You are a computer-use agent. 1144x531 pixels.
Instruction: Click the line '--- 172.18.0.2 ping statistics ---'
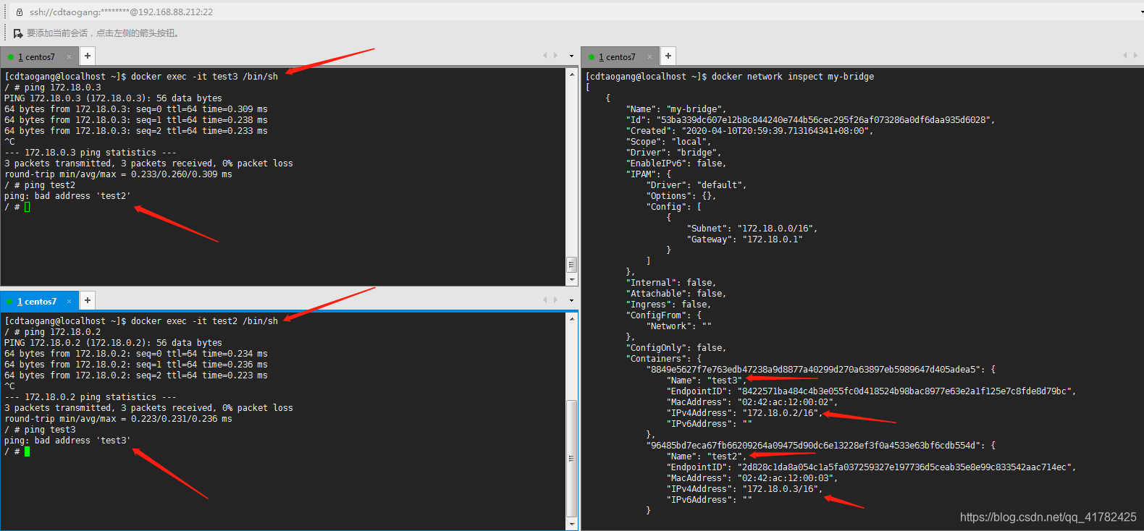[x=91, y=397]
